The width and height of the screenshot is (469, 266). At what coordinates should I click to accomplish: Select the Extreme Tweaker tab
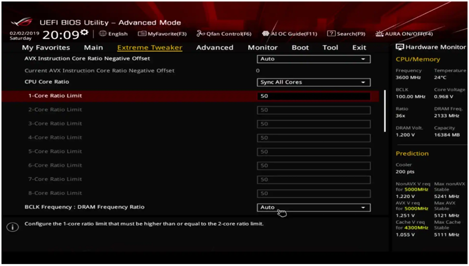pyautogui.click(x=150, y=48)
